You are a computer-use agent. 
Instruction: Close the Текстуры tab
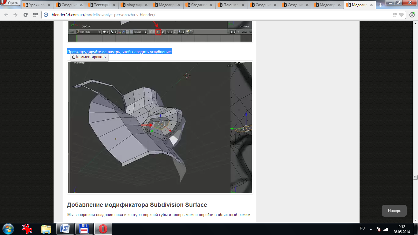tap(114, 5)
